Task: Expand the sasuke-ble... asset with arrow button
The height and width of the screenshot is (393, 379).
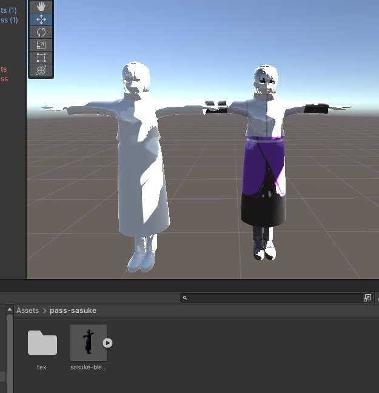Action: click(107, 343)
